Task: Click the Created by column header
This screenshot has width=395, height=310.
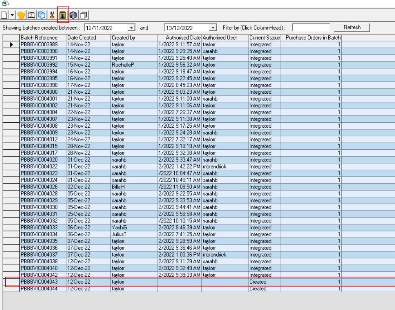Action: click(134, 38)
